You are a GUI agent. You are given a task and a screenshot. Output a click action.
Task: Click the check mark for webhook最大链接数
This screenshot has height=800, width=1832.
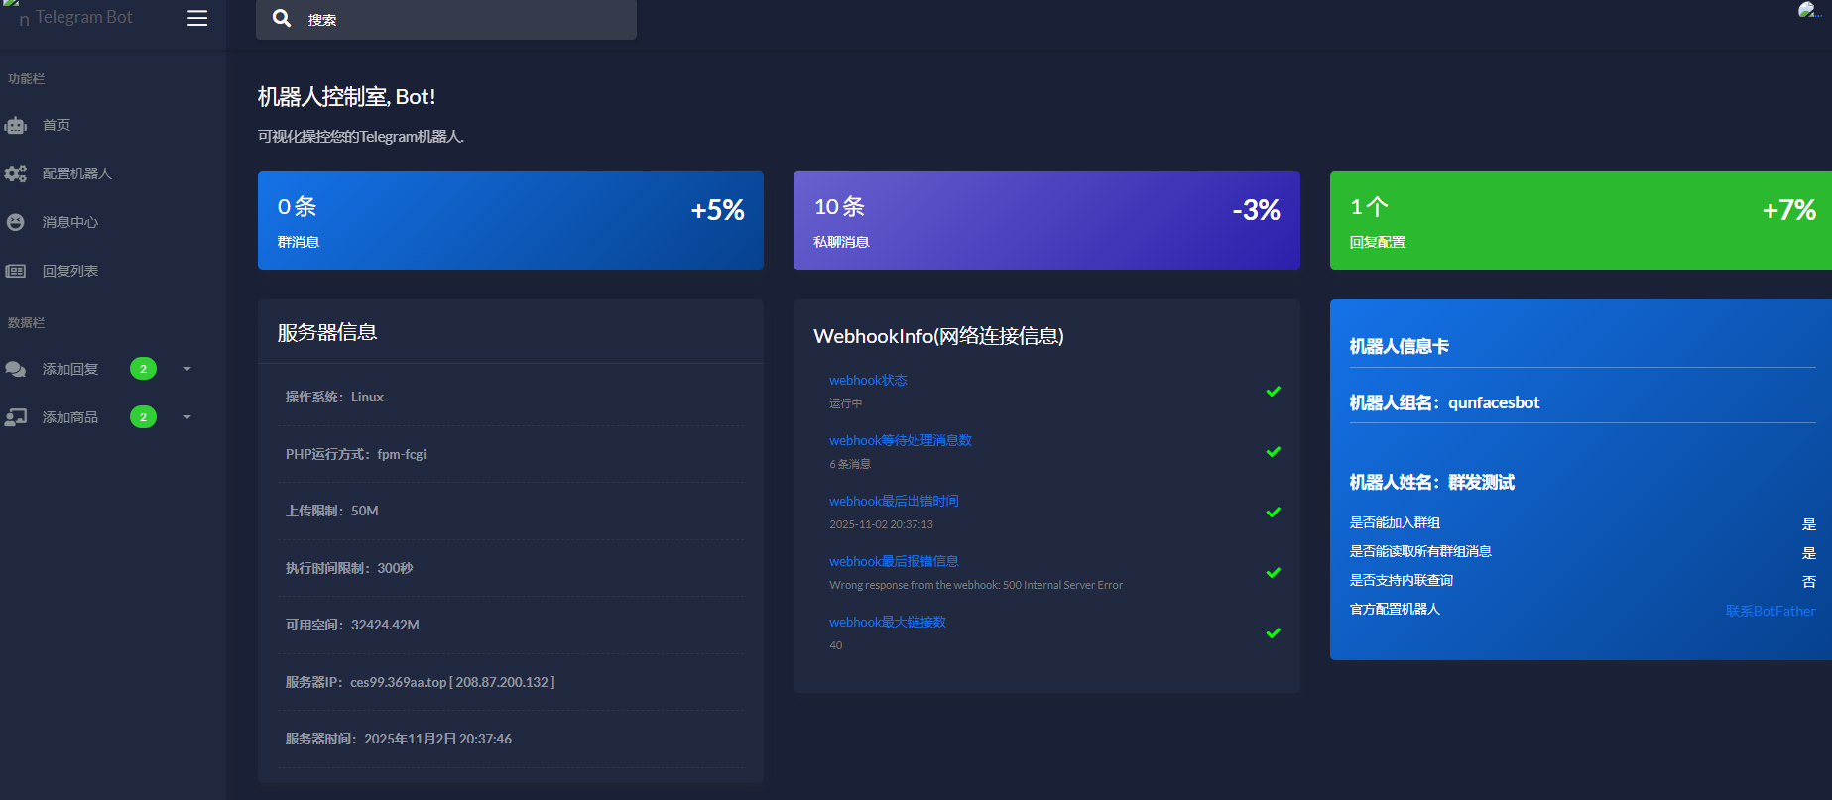point(1274,633)
